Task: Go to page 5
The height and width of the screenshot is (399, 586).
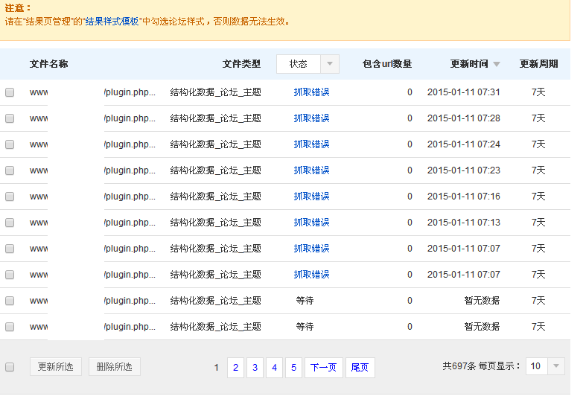Action: [x=294, y=368]
